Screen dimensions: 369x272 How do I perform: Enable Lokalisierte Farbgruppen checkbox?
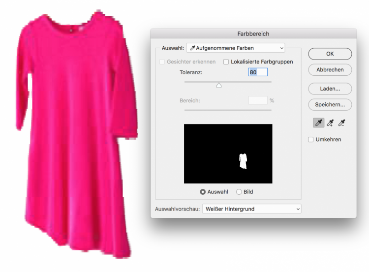click(226, 62)
